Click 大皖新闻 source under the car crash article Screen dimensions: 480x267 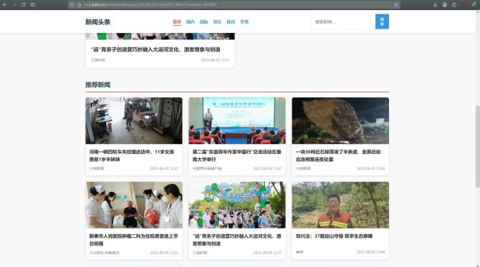click(x=97, y=168)
